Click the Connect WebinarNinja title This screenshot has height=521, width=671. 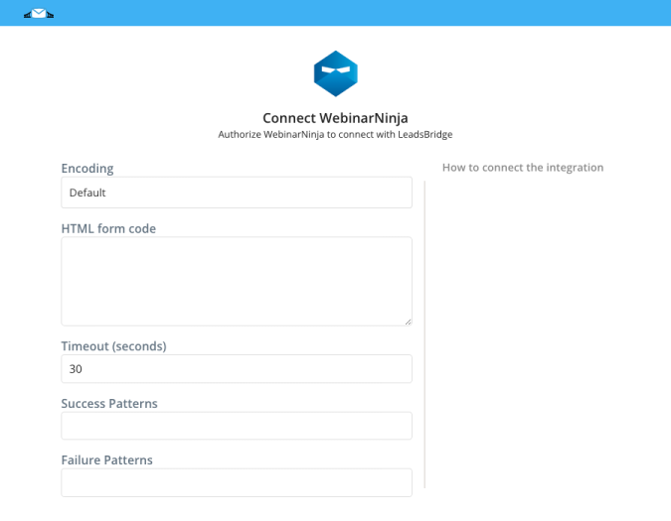point(335,118)
